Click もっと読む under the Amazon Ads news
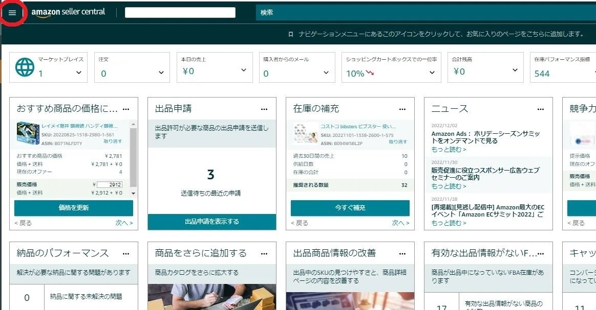This screenshot has width=596, height=310. click(x=449, y=150)
